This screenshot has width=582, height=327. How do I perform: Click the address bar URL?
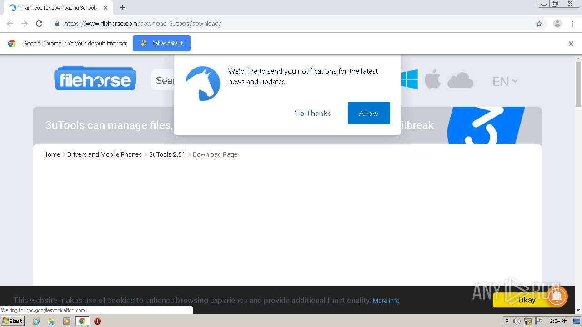[x=142, y=24]
